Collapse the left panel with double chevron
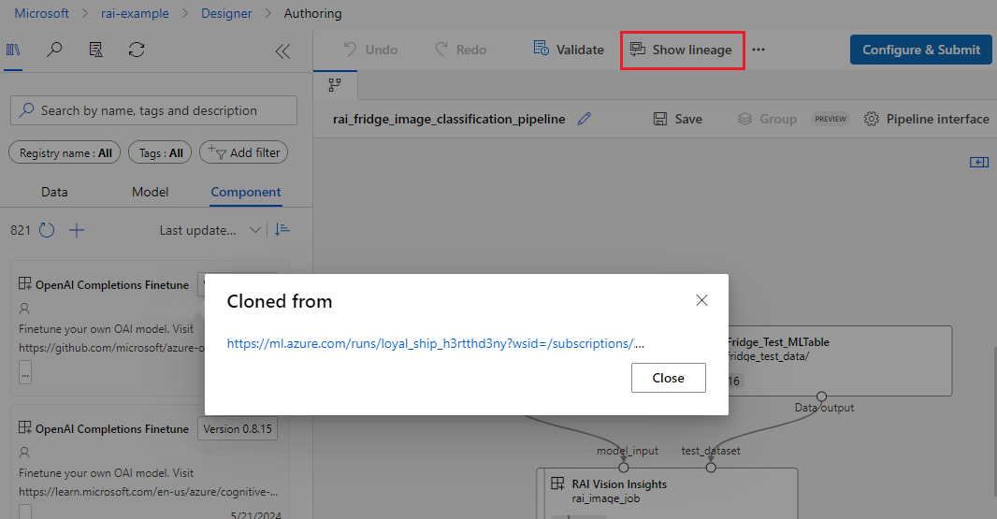The height and width of the screenshot is (519, 997). [x=282, y=51]
